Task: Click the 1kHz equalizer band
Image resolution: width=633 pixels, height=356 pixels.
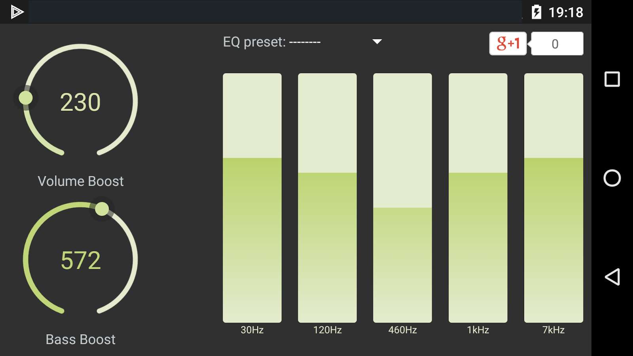Action: click(x=478, y=198)
